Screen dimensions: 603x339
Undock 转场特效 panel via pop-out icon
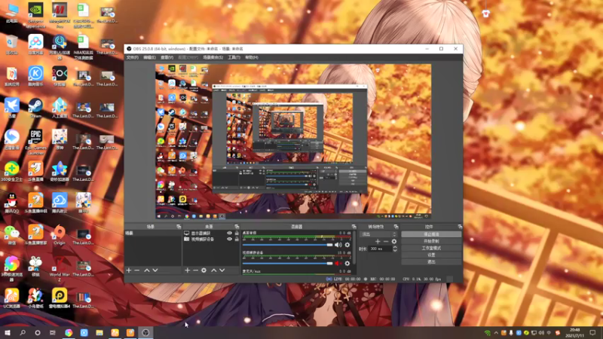click(396, 227)
